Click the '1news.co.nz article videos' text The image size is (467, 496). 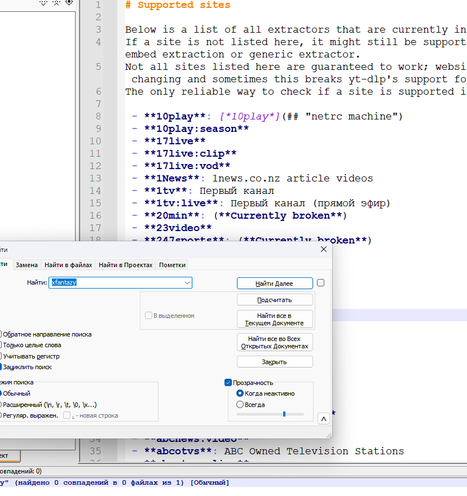pyautogui.click(x=293, y=179)
